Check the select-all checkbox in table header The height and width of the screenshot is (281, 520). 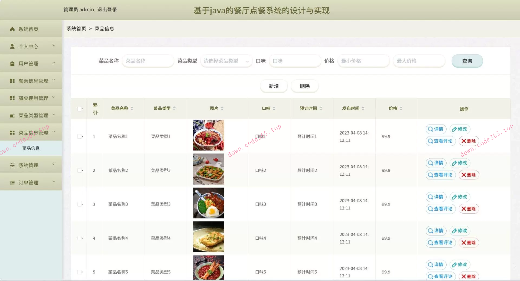80,109
